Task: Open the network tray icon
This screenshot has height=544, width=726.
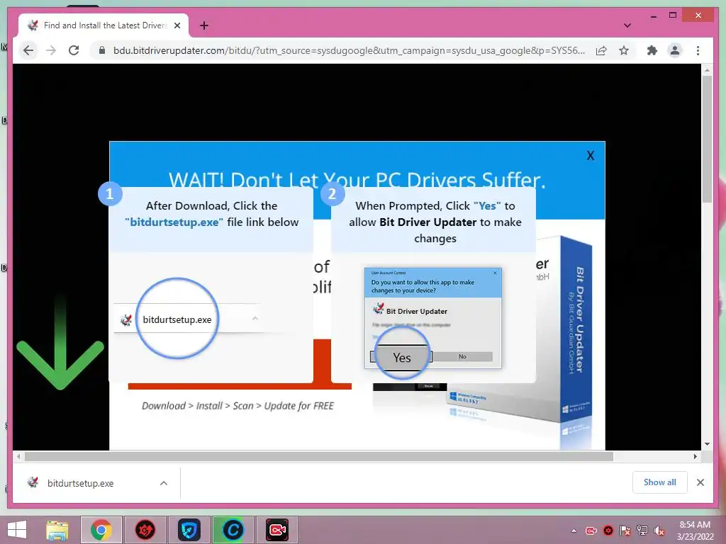Action: [642, 531]
